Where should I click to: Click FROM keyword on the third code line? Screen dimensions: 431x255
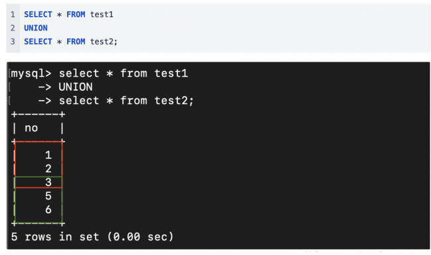[76, 42]
